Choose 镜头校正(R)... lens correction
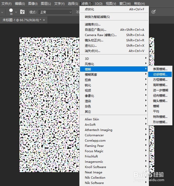Viewport: 174px width, 186px height. [x=114, y=40]
